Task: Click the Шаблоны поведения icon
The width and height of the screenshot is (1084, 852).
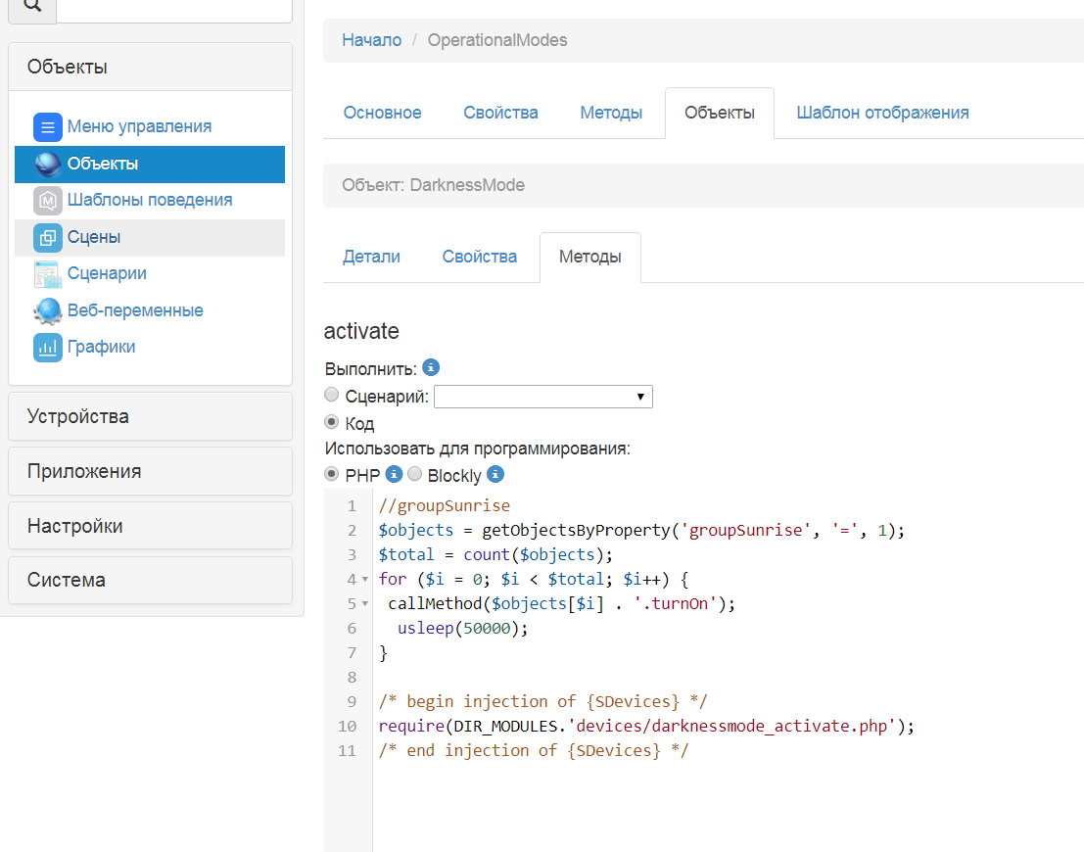Action: pos(48,201)
